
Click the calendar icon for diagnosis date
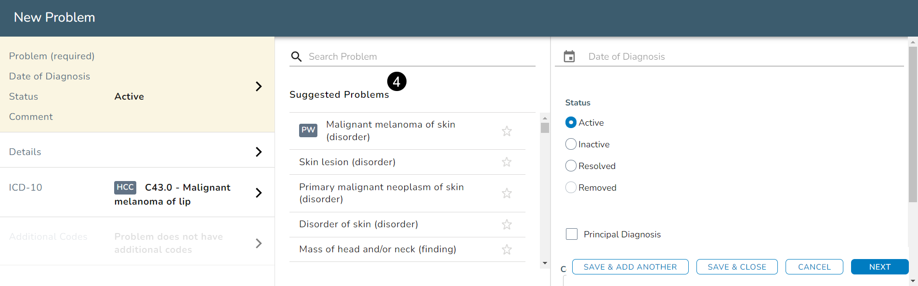[x=569, y=57]
